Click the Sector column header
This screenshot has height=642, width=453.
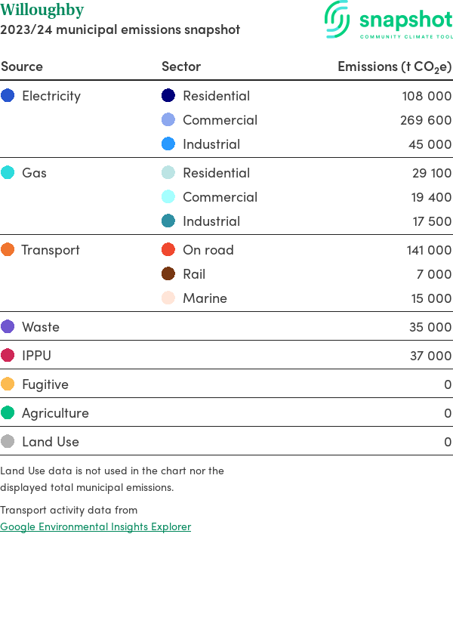click(181, 66)
